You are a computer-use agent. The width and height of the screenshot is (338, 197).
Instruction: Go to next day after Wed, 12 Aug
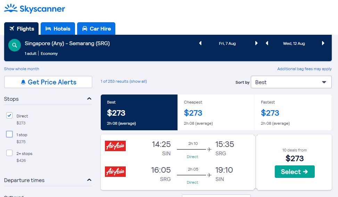click(x=323, y=43)
